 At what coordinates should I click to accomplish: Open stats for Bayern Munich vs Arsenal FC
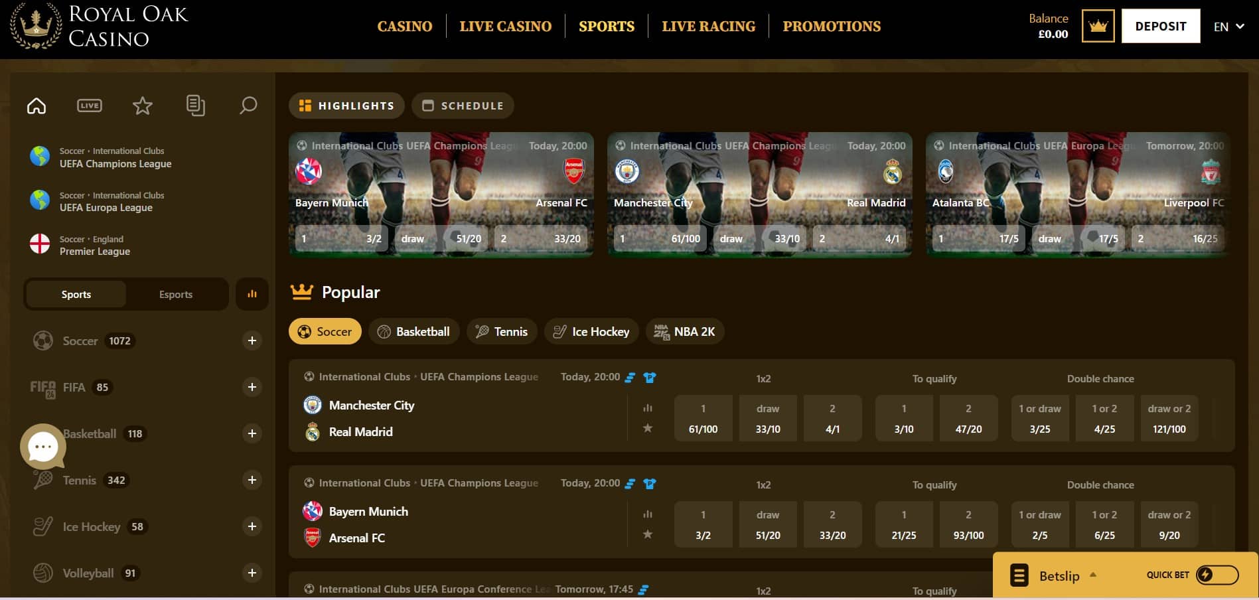[x=648, y=514]
